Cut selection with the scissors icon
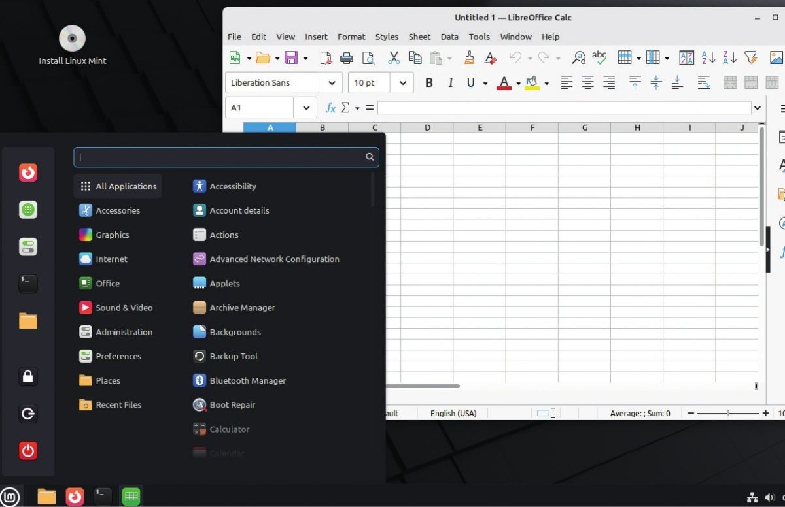Image resolution: width=785 pixels, height=507 pixels. pyautogui.click(x=394, y=58)
